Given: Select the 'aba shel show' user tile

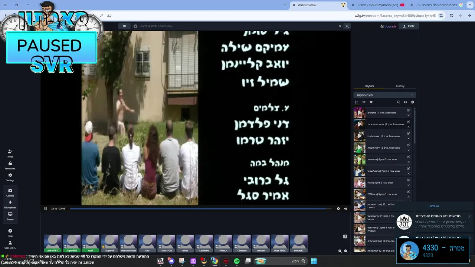Looking at the screenshot, I should coord(128,244).
